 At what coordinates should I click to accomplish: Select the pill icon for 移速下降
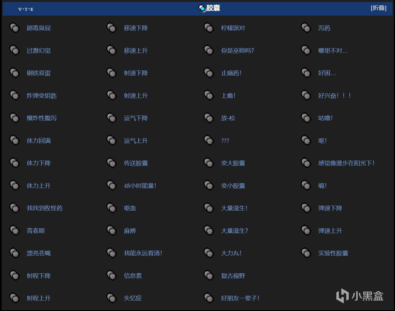pyautogui.click(x=111, y=28)
